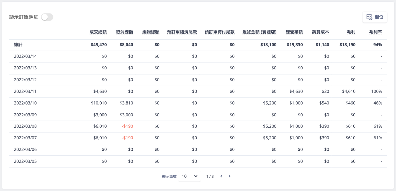
Task: Click the $540 銷貨成本 cell
Action: click(x=324, y=103)
